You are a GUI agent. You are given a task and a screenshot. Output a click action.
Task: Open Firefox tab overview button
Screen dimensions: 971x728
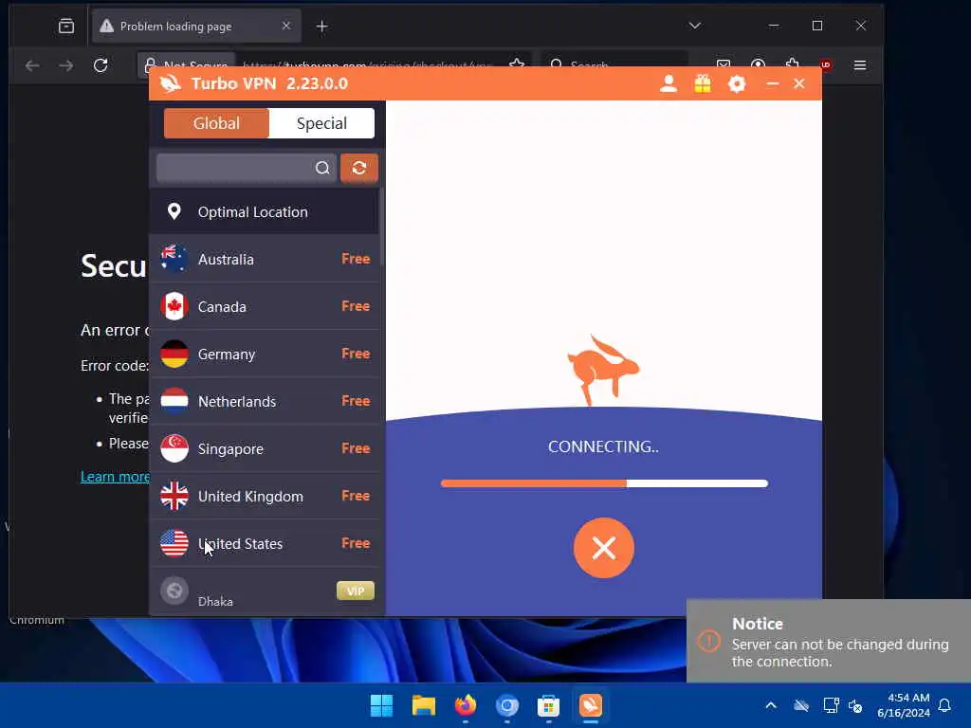click(66, 26)
